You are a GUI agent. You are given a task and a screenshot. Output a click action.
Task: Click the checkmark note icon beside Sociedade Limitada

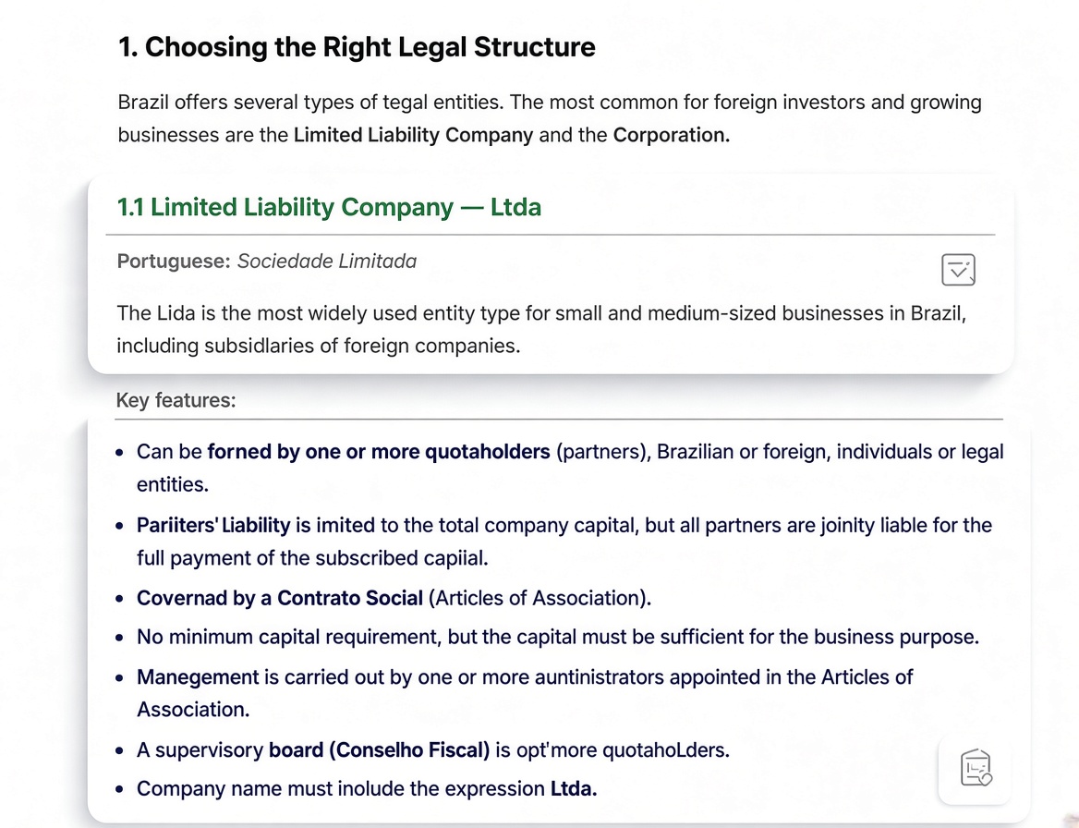pyautogui.click(x=958, y=269)
